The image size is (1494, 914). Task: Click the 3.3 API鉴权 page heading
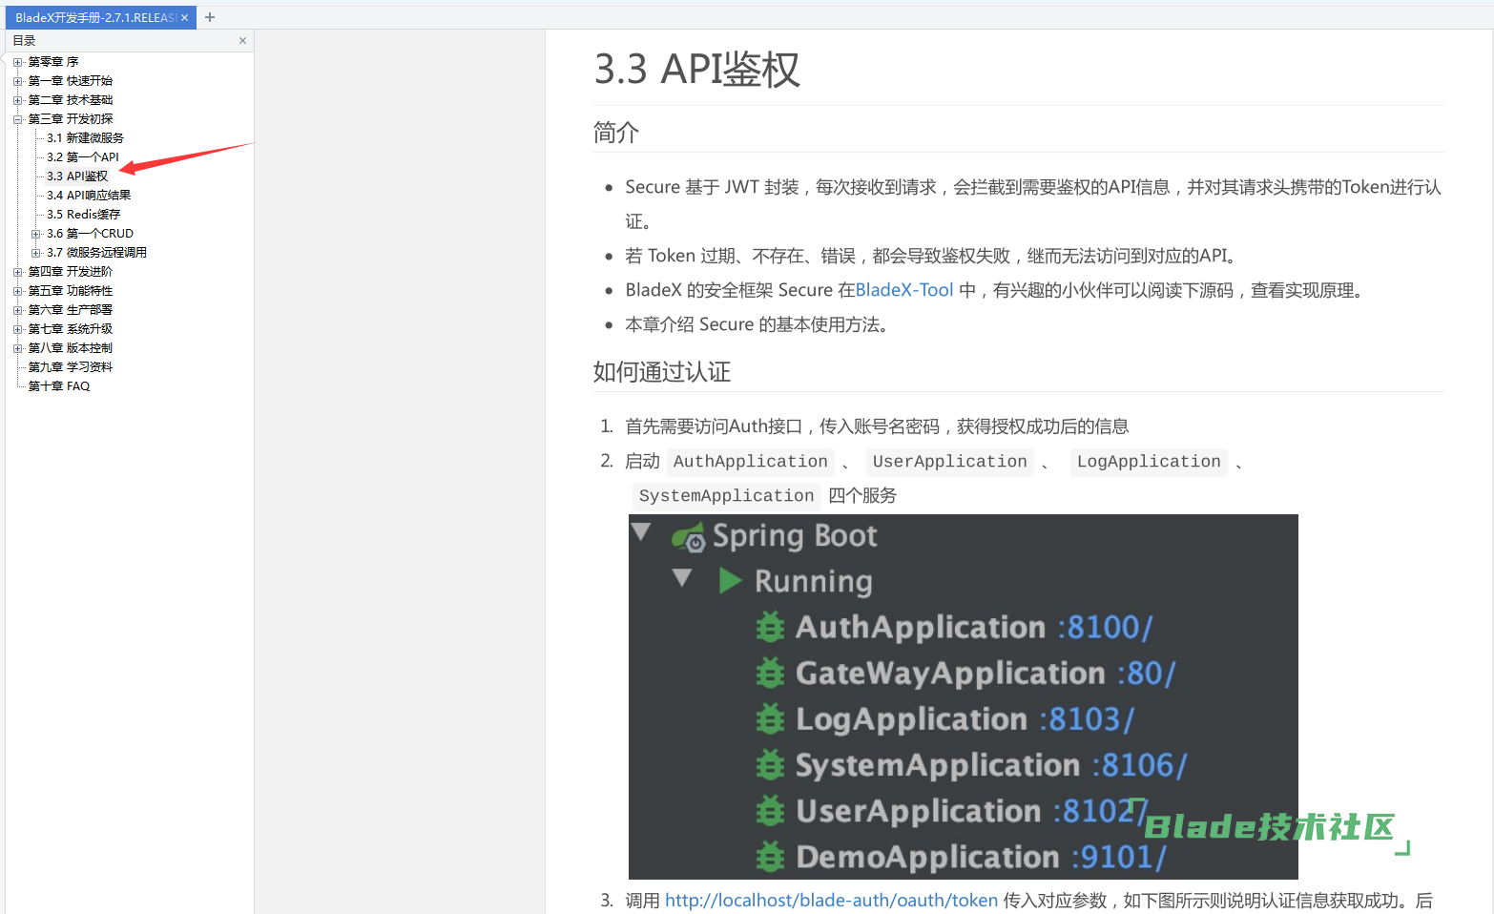coord(697,70)
